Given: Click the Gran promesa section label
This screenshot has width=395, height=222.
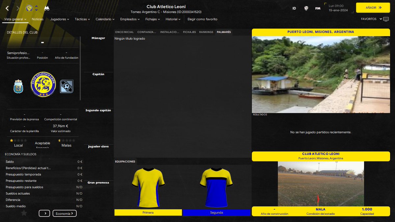Looking at the screenshot, I should 98,183.
